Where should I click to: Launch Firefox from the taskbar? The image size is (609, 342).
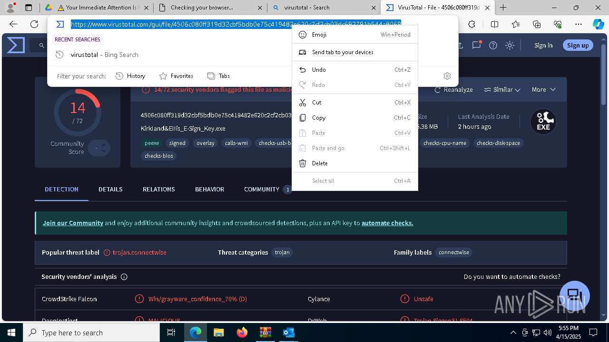tap(242, 332)
